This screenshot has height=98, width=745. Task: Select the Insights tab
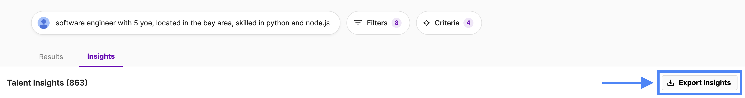coord(101,56)
